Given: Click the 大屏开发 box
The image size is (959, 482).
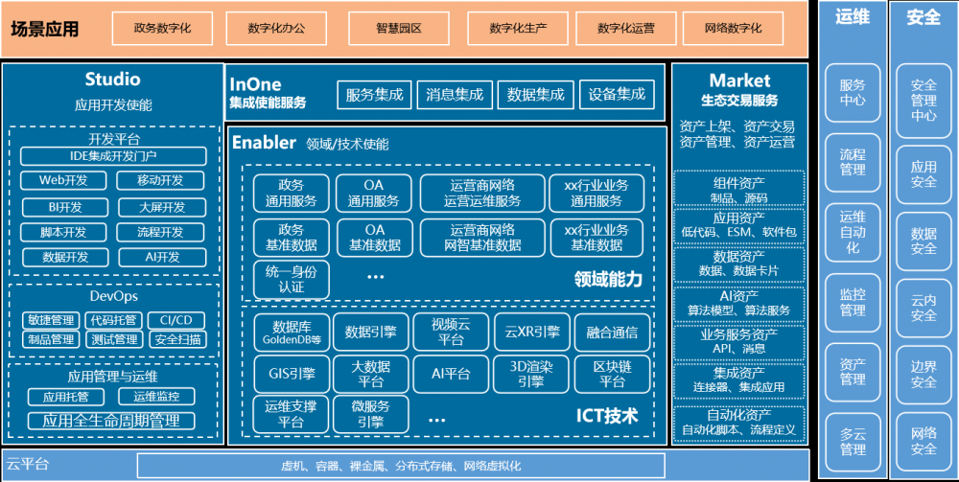Looking at the screenshot, I should coord(160,207).
